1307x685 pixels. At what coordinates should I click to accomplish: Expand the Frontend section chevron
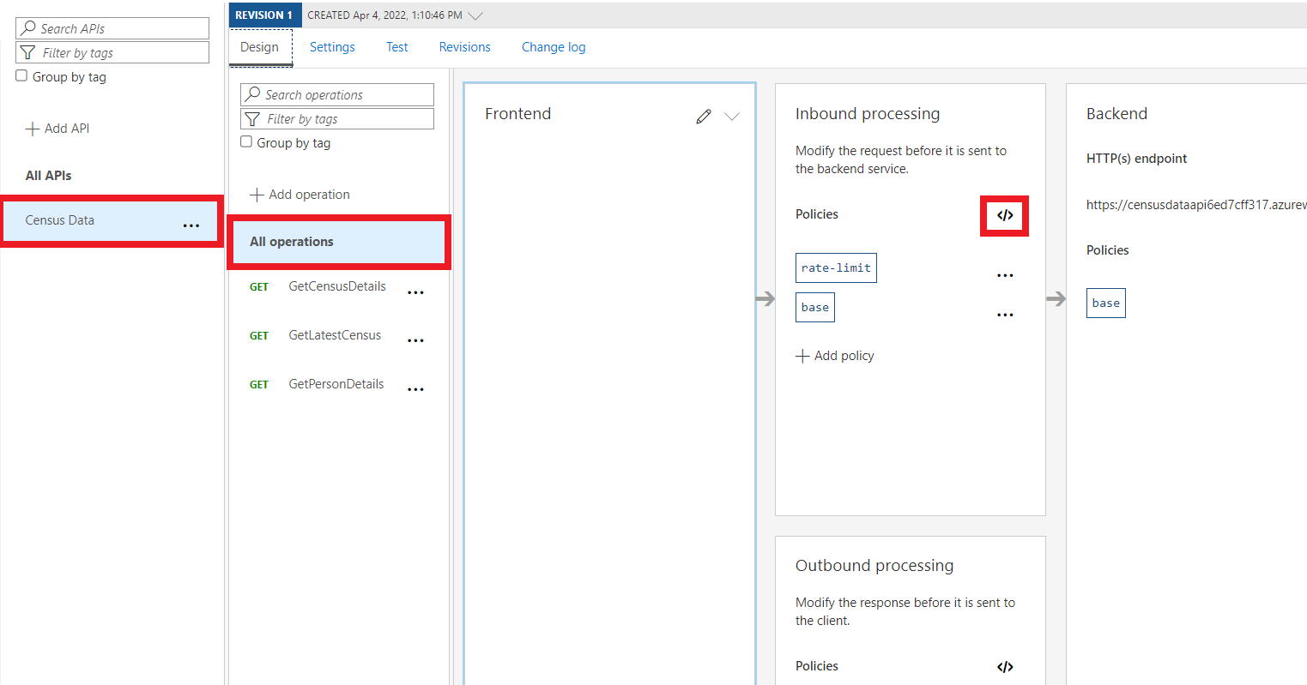(732, 117)
